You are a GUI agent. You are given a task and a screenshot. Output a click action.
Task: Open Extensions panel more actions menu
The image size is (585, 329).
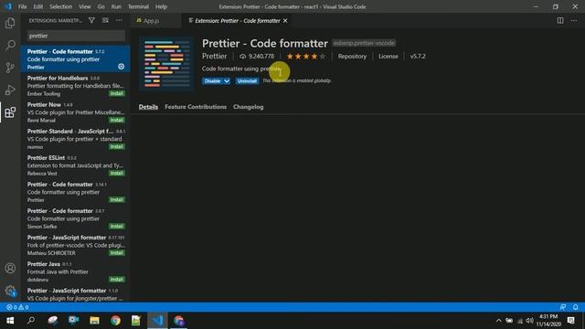point(119,20)
